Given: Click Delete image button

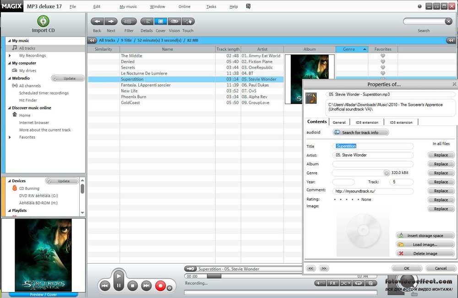Looking at the screenshot, I should tap(425, 253).
